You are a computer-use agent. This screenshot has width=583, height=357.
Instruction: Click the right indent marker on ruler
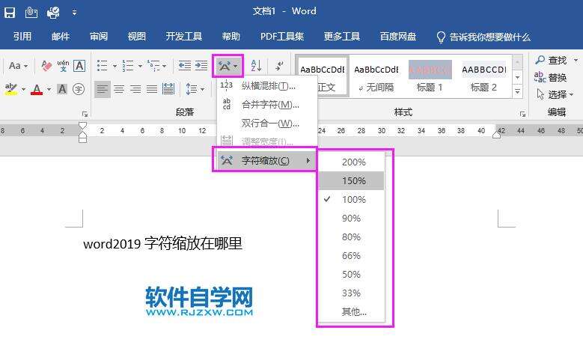click(496, 135)
